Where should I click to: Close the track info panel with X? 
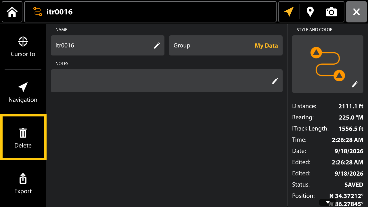(356, 12)
